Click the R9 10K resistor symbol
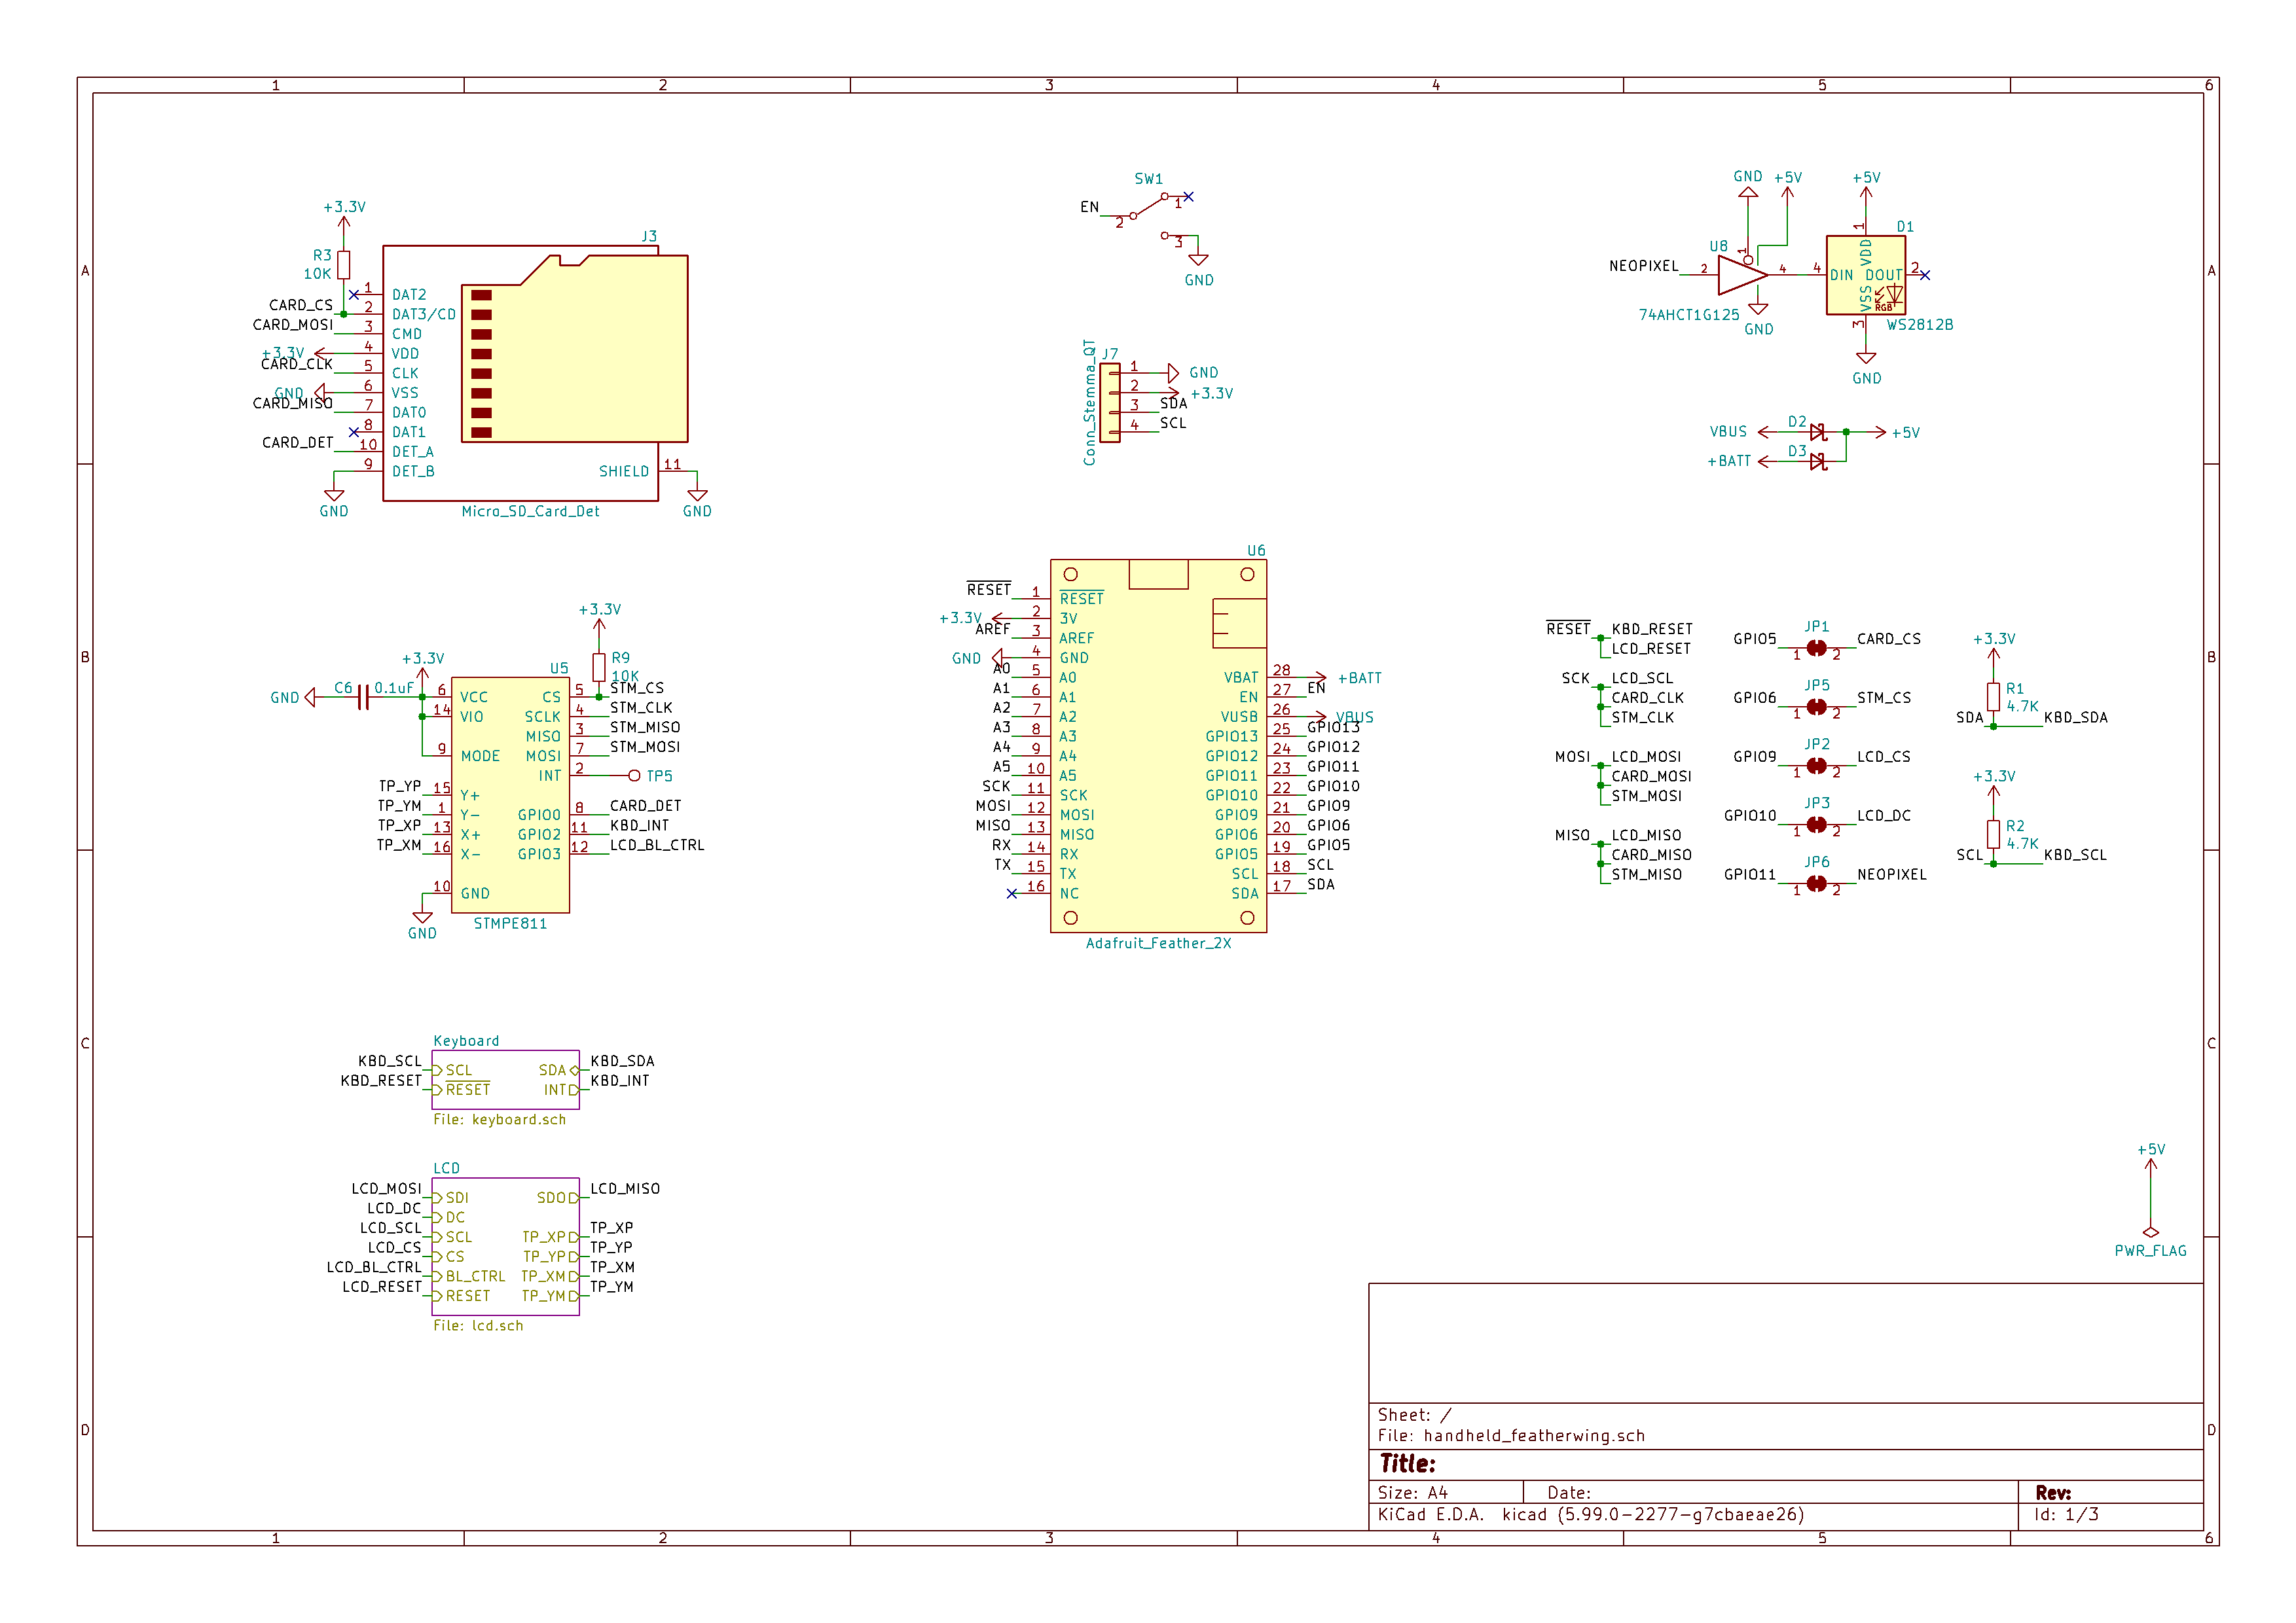The height and width of the screenshot is (1623, 2296). tap(599, 668)
